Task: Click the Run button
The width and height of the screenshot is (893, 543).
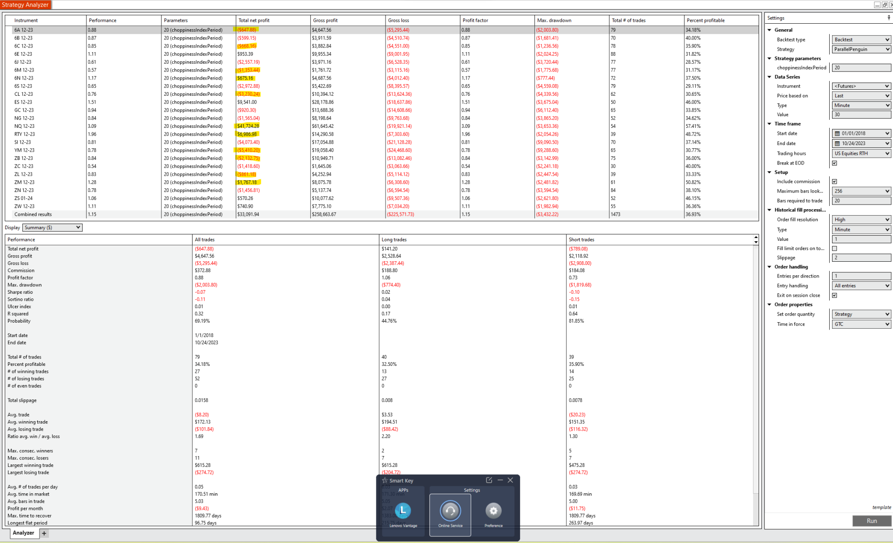Action: (872, 521)
